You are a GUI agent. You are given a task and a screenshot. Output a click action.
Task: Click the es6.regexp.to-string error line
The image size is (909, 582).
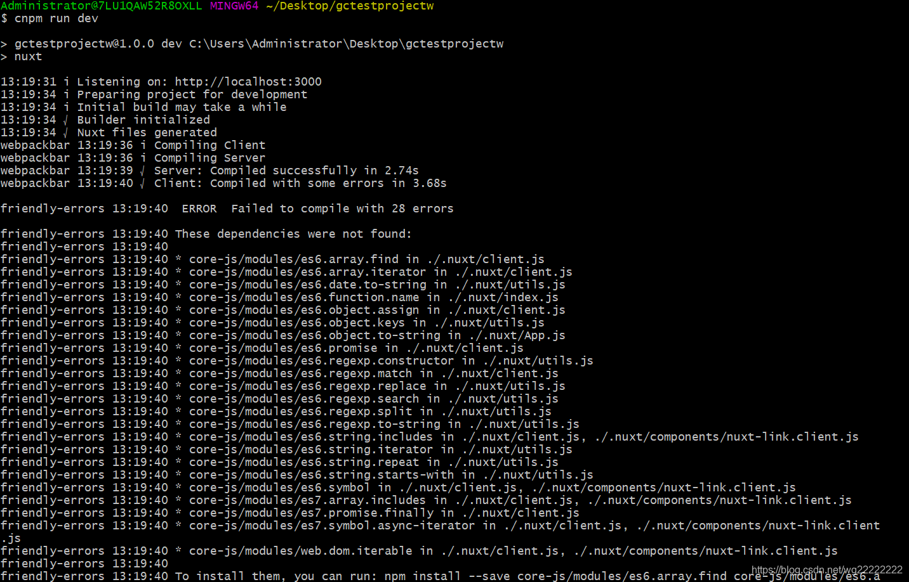pos(290,424)
